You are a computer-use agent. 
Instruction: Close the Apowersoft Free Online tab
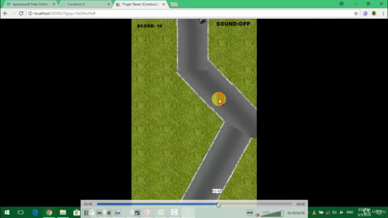(x=54, y=4)
